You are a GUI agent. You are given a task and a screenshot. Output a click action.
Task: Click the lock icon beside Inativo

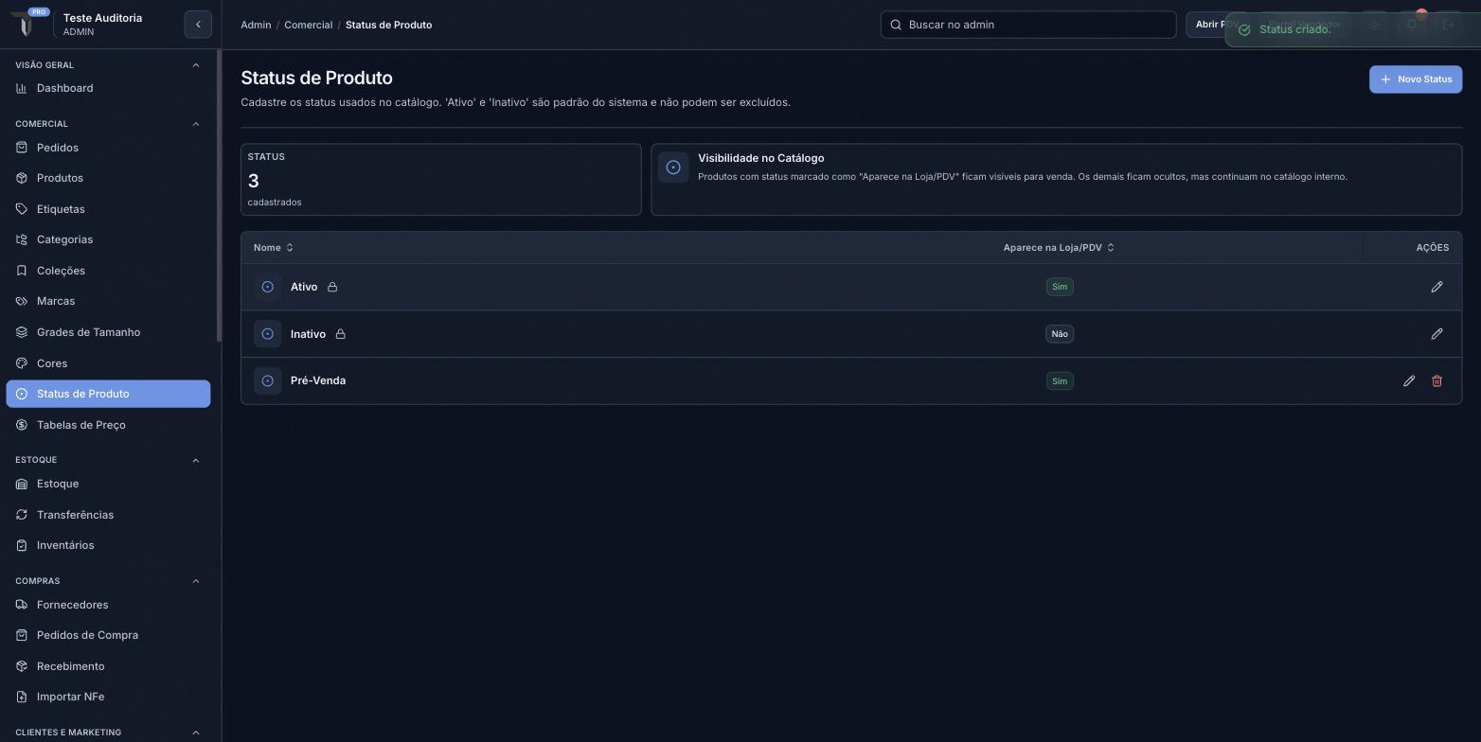341,334
